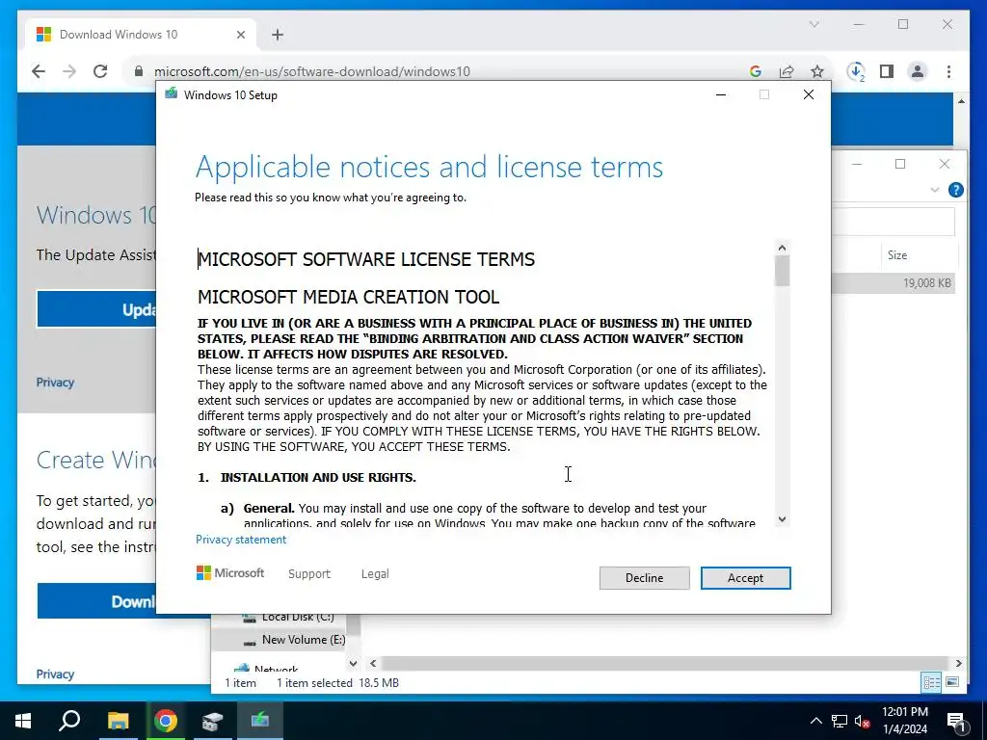Open Chrome downloads icon
The width and height of the screenshot is (987, 740).
(x=856, y=71)
